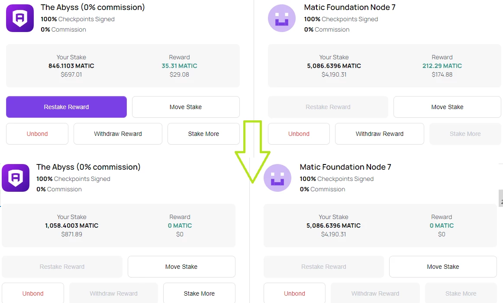Unbond from lower Abyss card
This screenshot has width=503, height=303.
click(33, 293)
